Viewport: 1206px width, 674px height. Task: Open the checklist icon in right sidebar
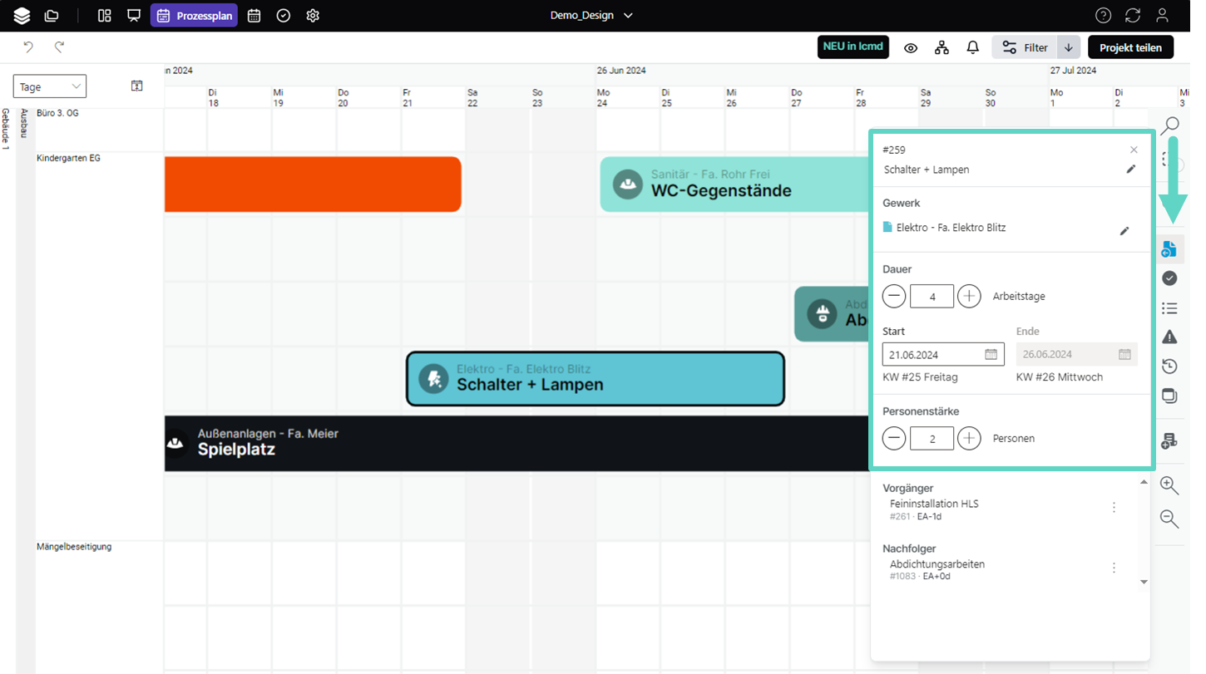point(1169,308)
